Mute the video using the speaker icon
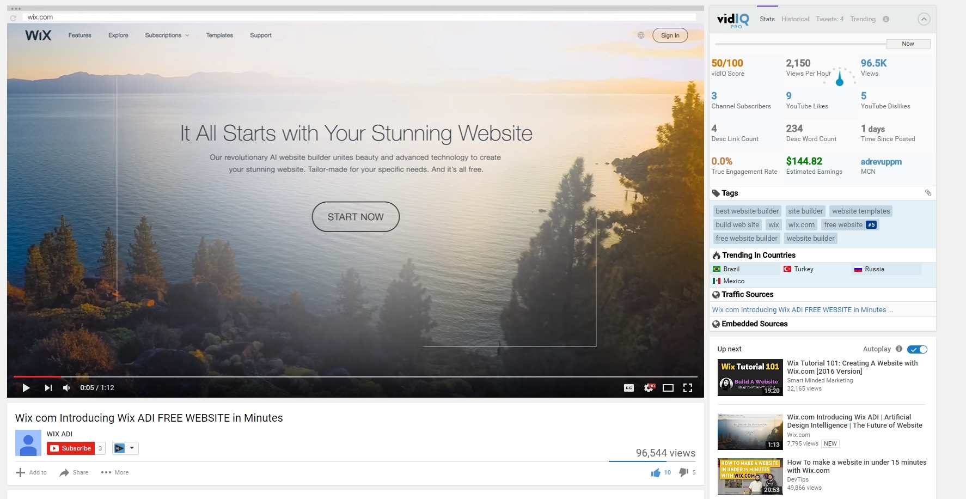Screen dimensions: 966x499 [x=66, y=388]
